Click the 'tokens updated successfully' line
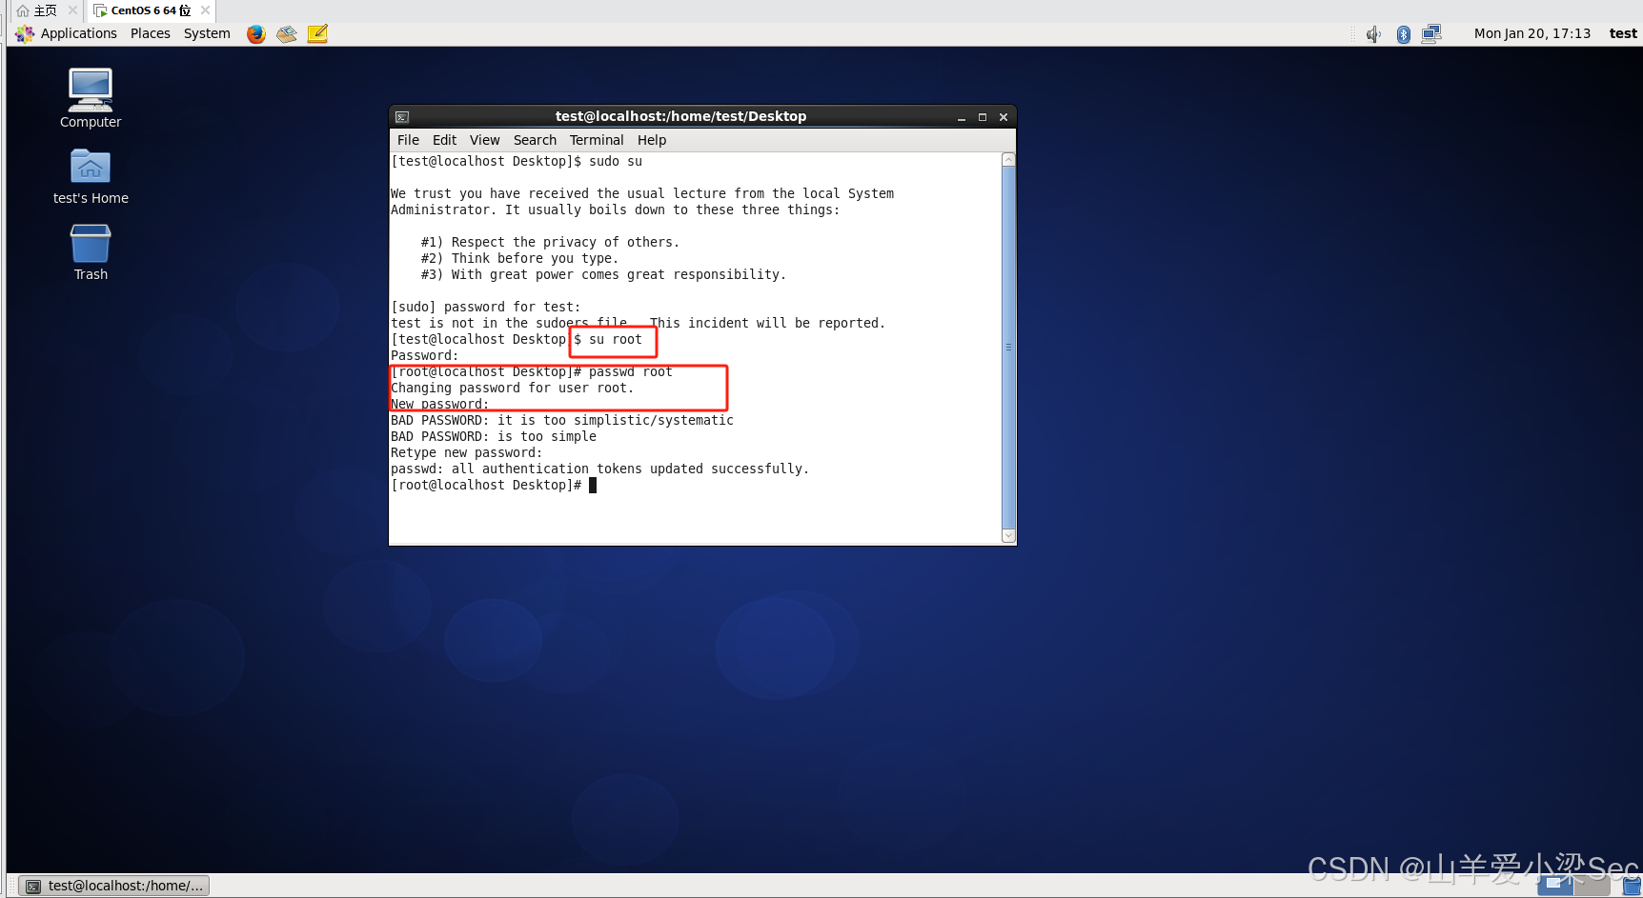The width and height of the screenshot is (1643, 898). (599, 469)
